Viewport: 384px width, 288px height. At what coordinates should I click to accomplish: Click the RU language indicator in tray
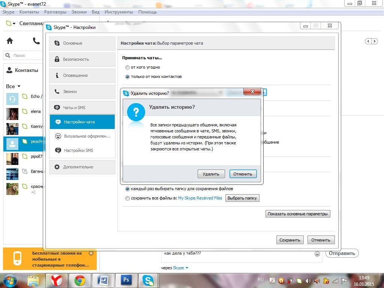[x=261, y=280]
